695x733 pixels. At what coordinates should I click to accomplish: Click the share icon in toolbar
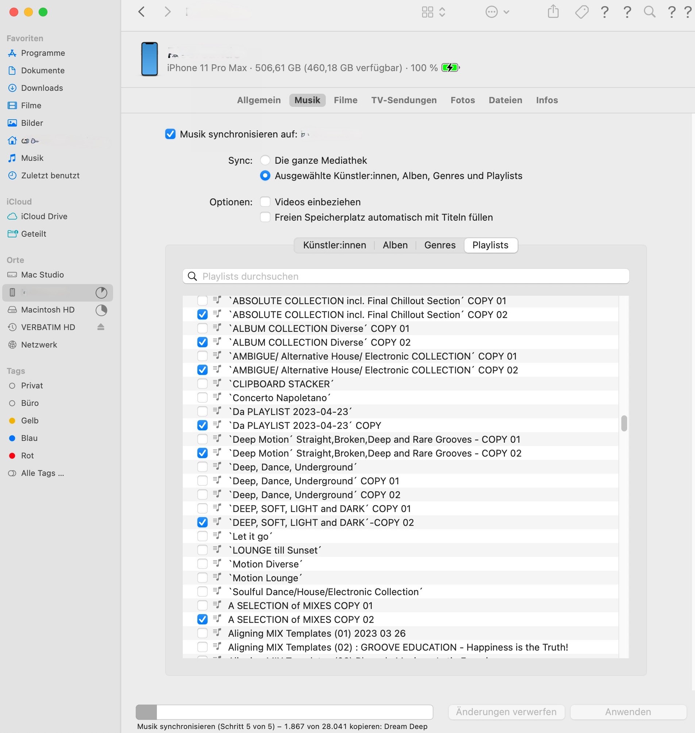[x=553, y=12]
